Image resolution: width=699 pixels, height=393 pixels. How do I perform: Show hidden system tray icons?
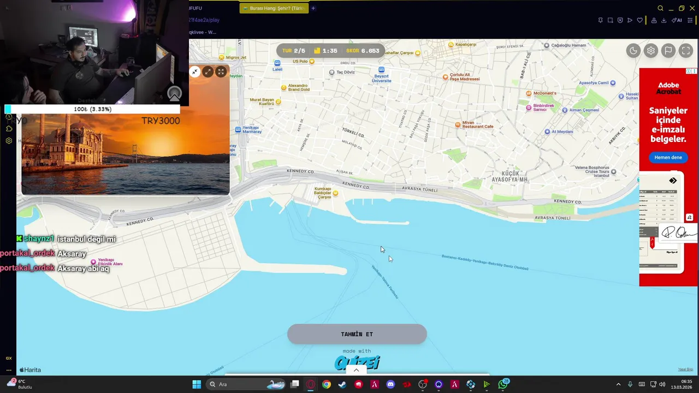[x=618, y=384]
